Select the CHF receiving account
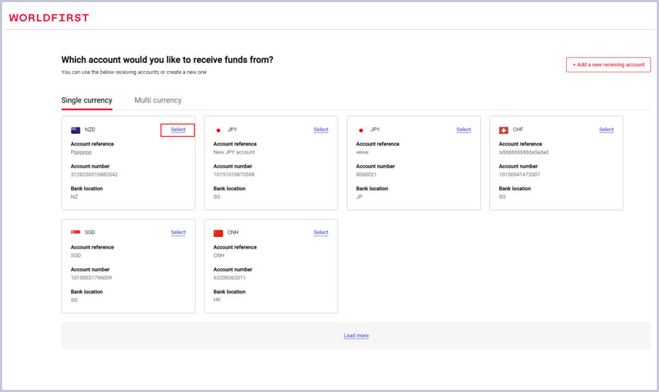The height and width of the screenshot is (392, 659). point(606,130)
